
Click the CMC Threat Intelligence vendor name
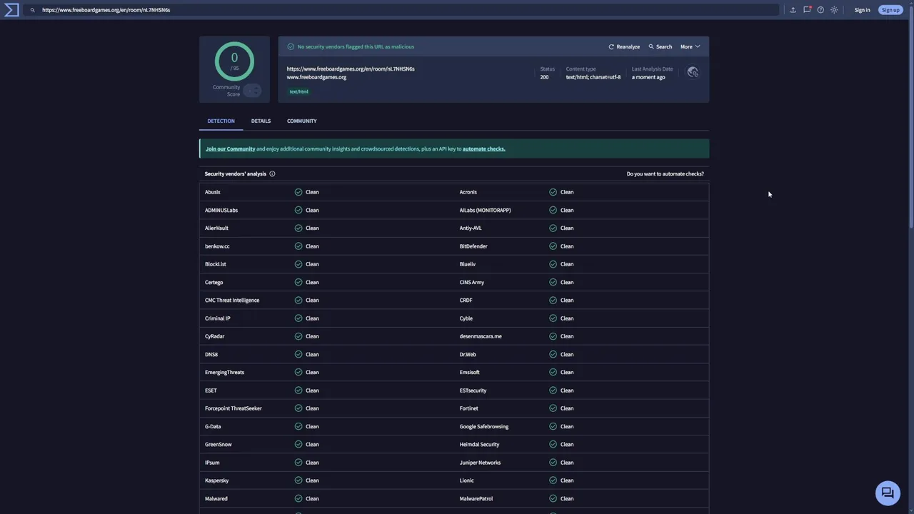(x=232, y=301)
